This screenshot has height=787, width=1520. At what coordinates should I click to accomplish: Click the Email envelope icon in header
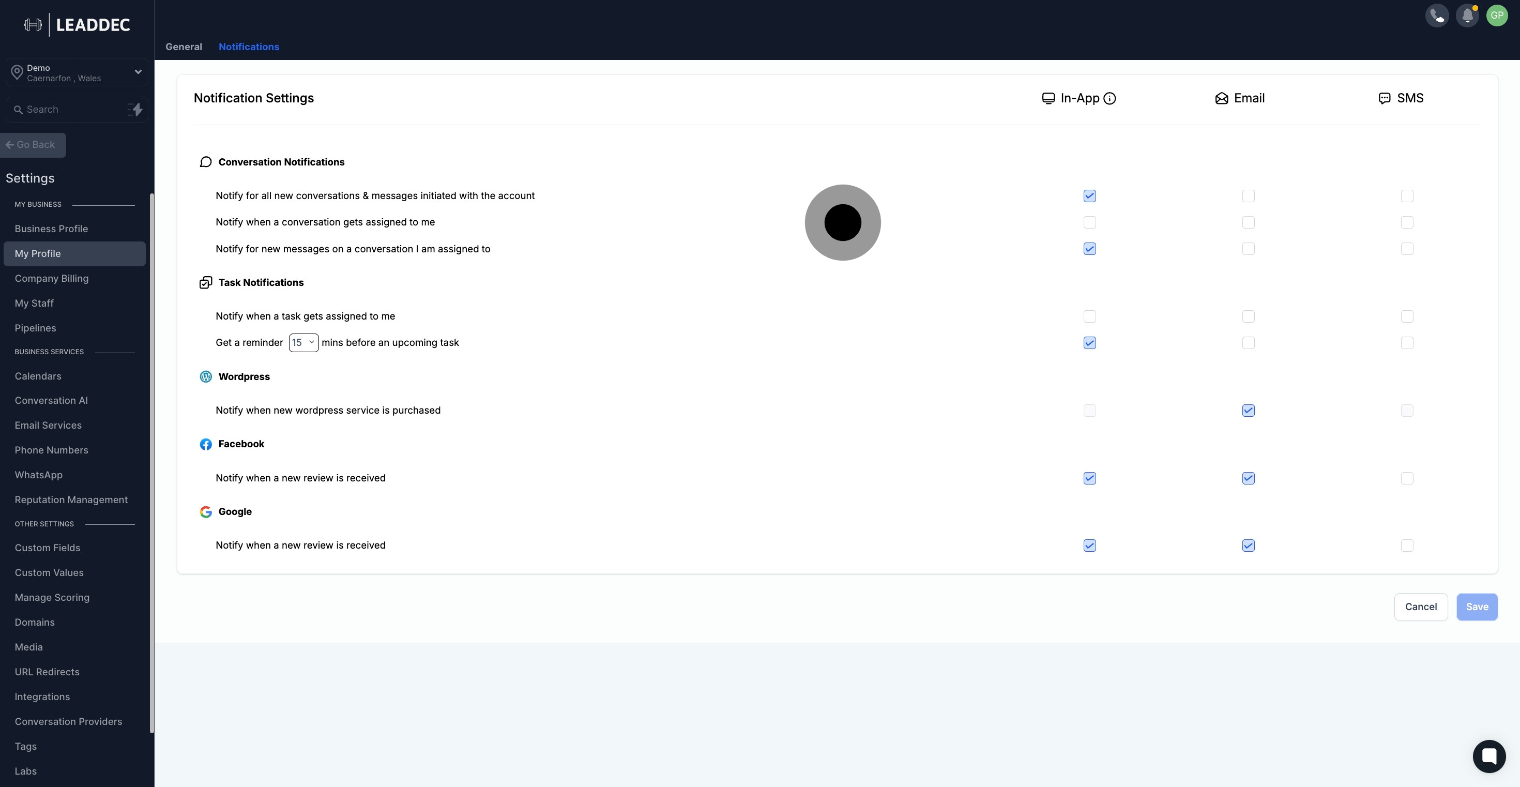click(x=1221, y=99)
